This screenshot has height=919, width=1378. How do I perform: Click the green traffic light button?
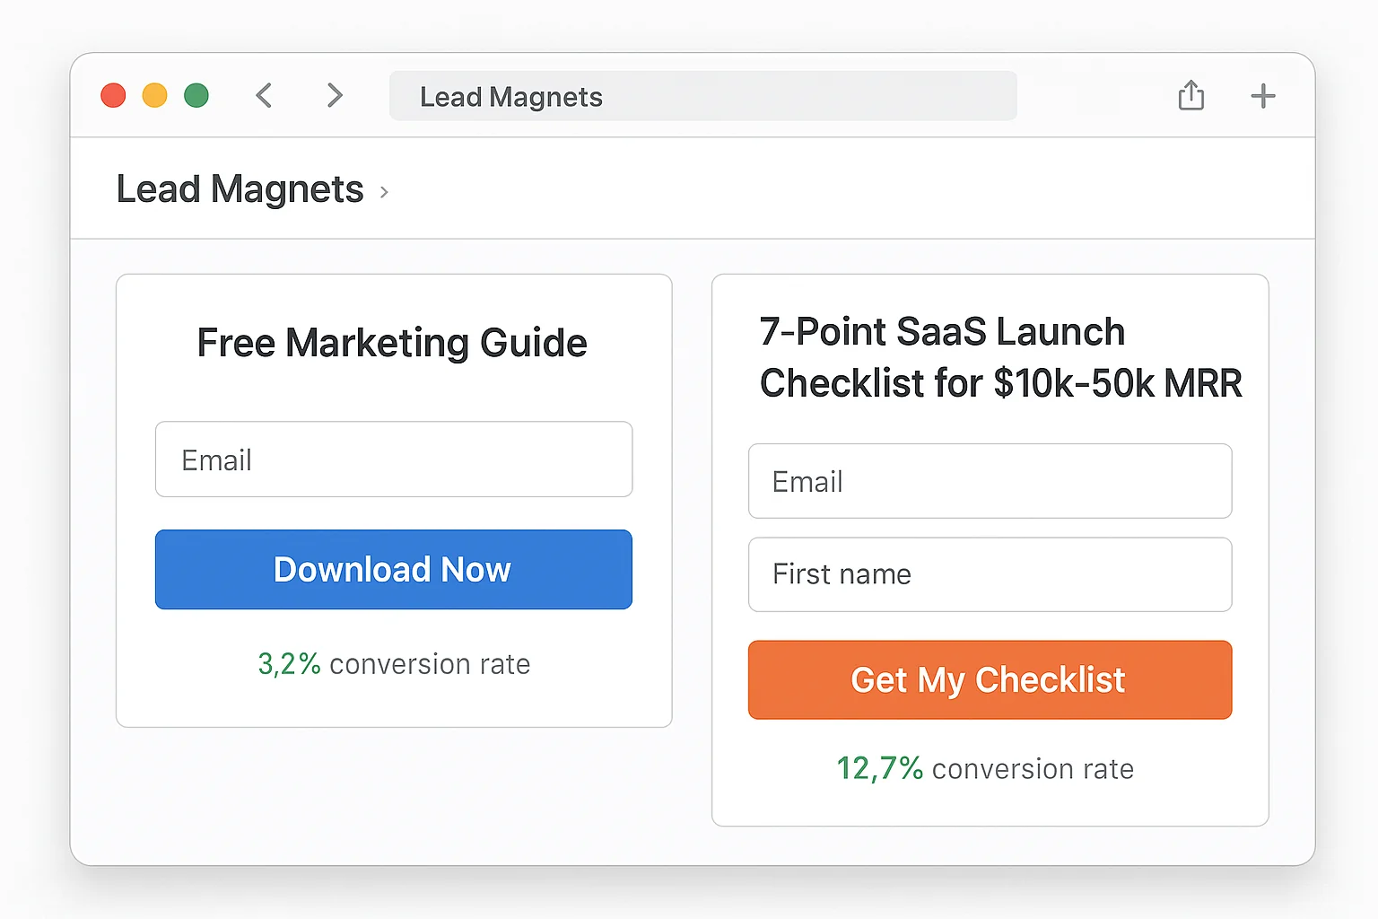tap(196, 94)
